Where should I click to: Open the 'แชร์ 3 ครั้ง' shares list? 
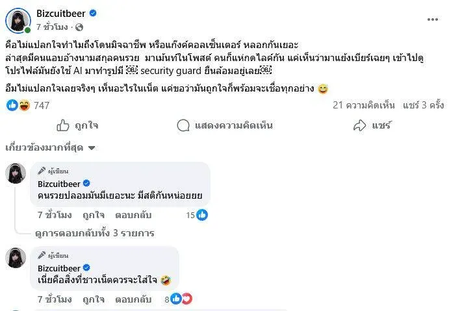(x=424, y=105)
